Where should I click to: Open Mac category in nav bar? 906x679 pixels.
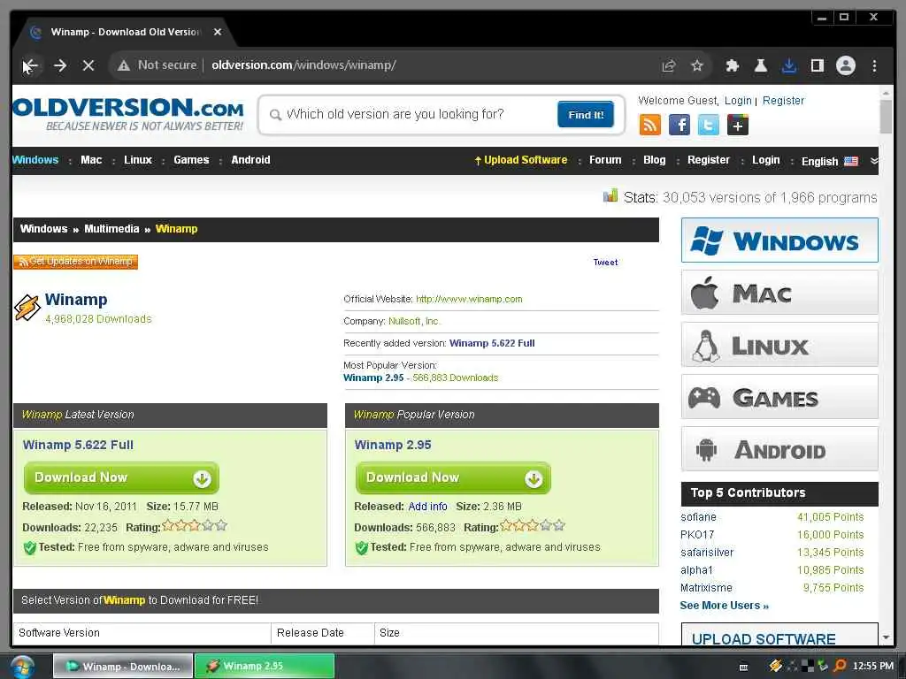click(x=91, y=160)
